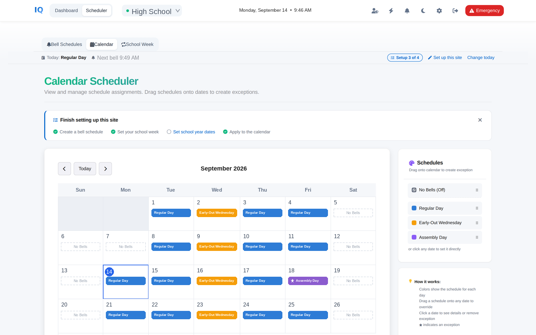
Task: Click the Change today link
Action: (x=481, y=58)
